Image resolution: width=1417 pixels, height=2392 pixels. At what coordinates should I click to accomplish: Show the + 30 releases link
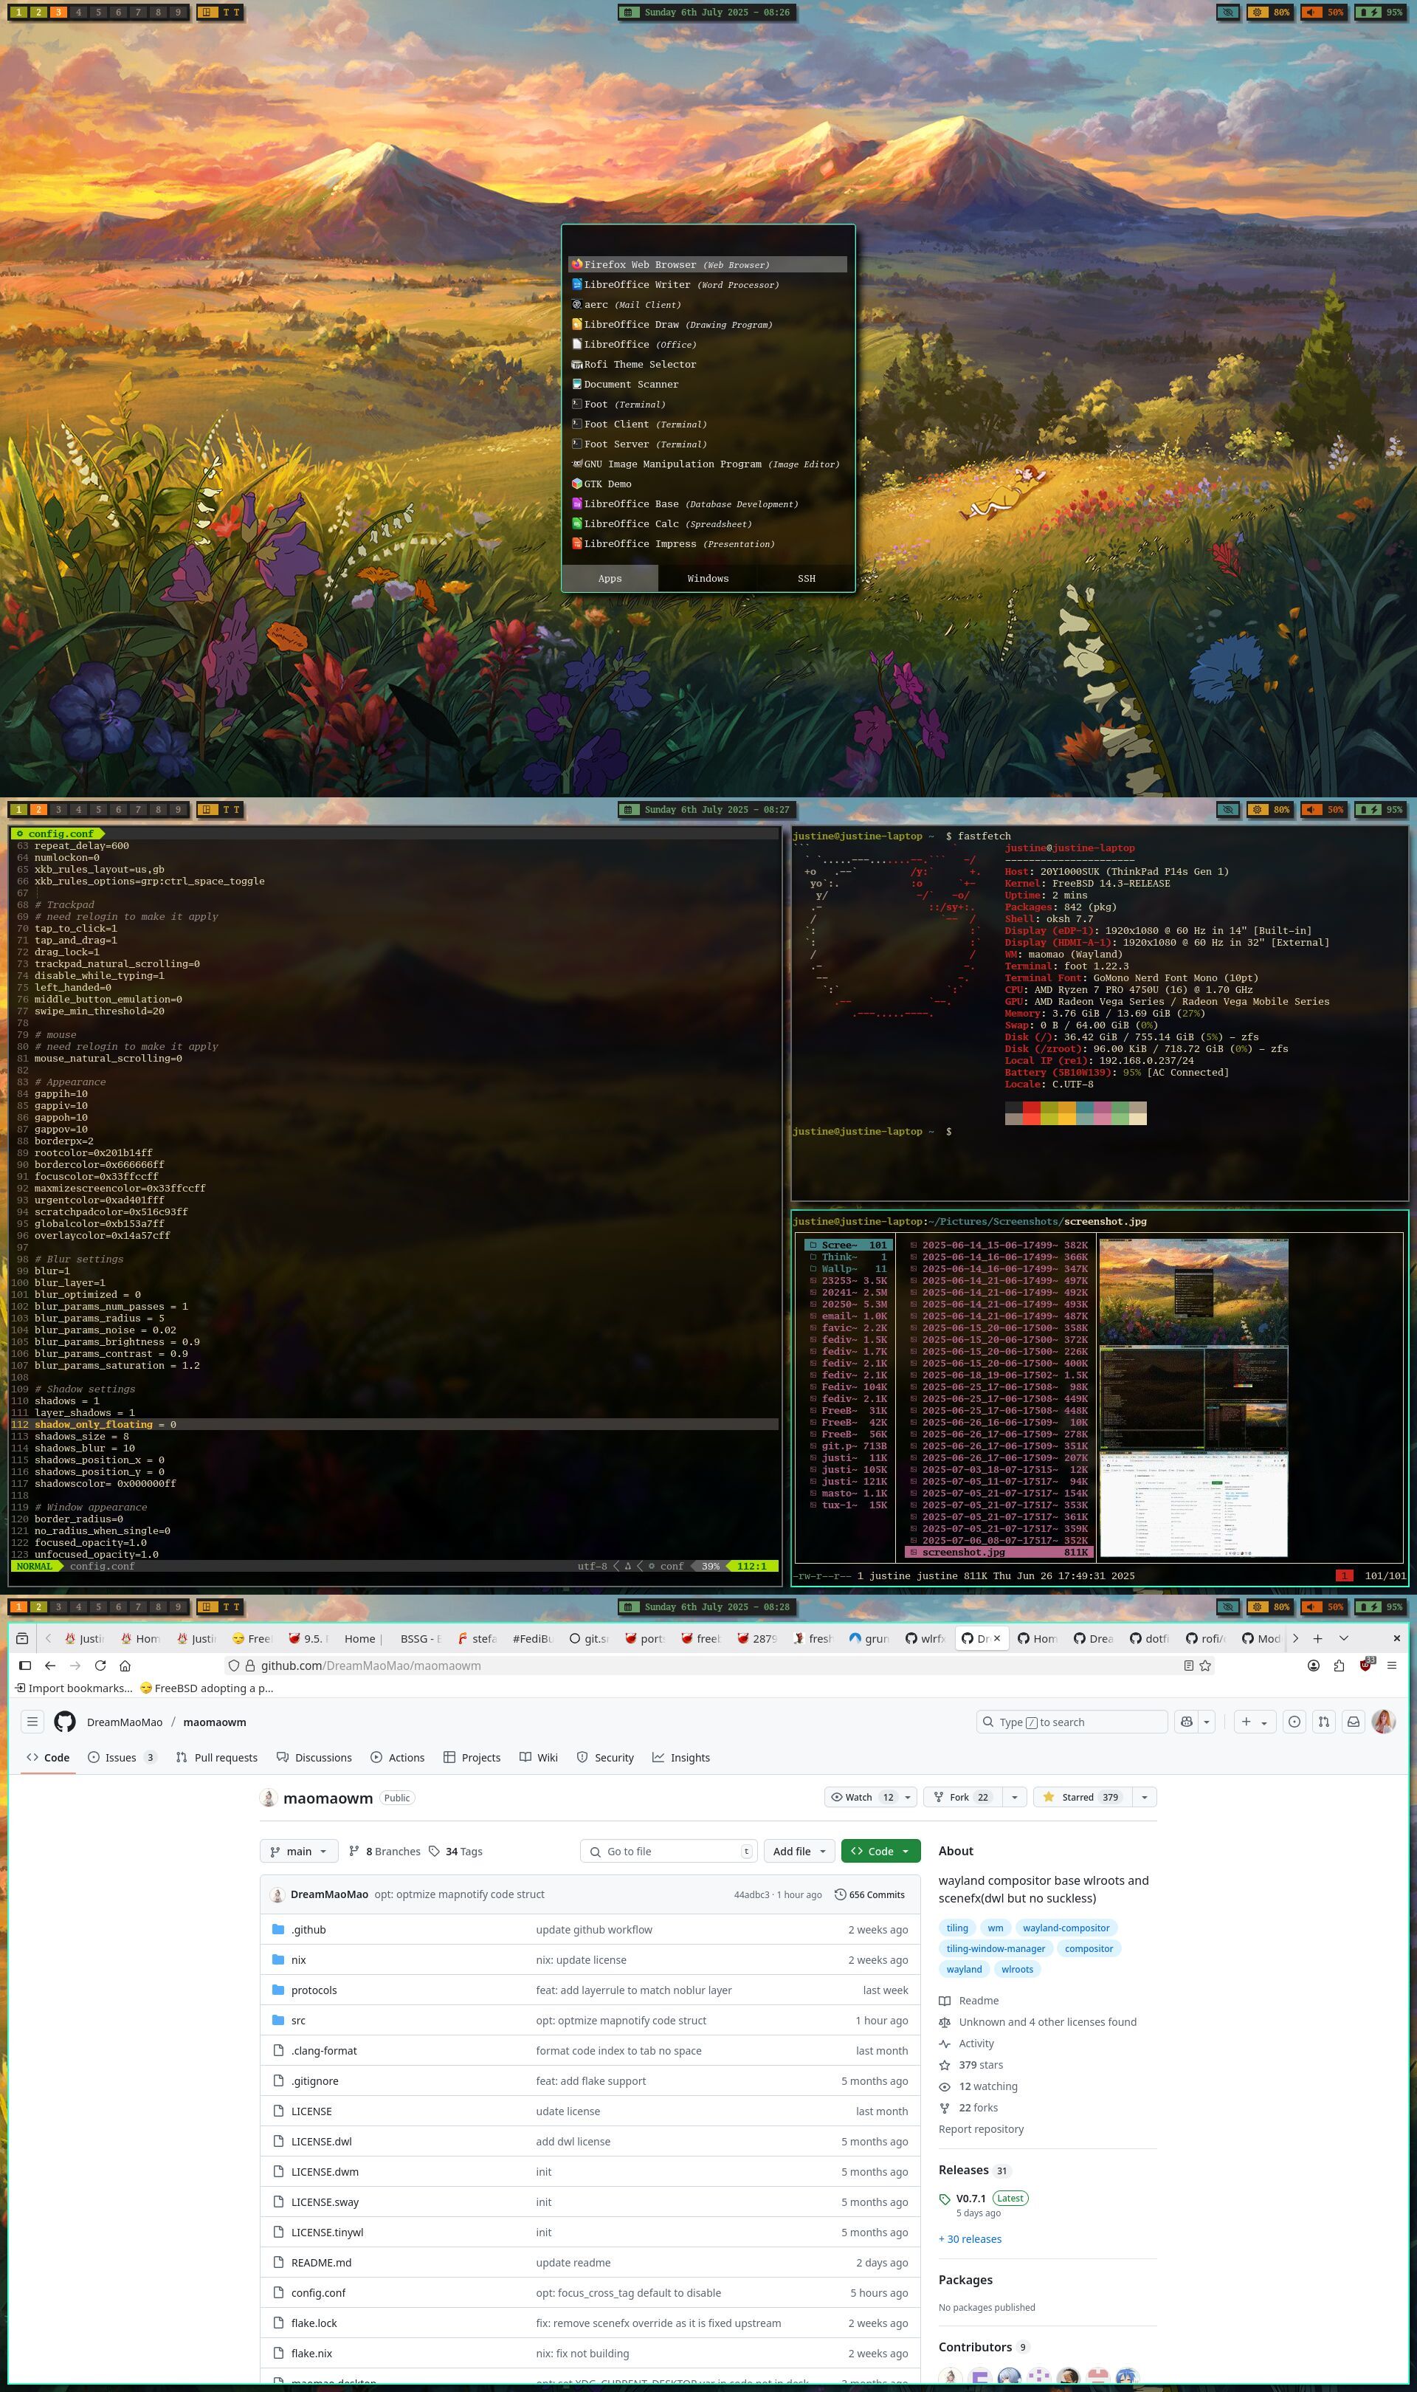(x=969, y=2238)
